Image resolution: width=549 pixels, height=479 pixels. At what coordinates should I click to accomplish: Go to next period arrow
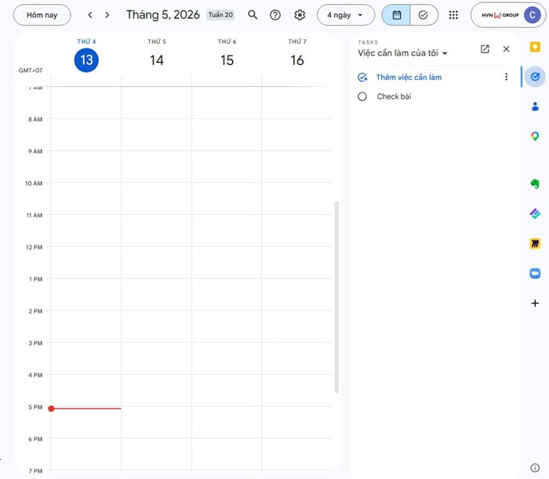[107, 15]
